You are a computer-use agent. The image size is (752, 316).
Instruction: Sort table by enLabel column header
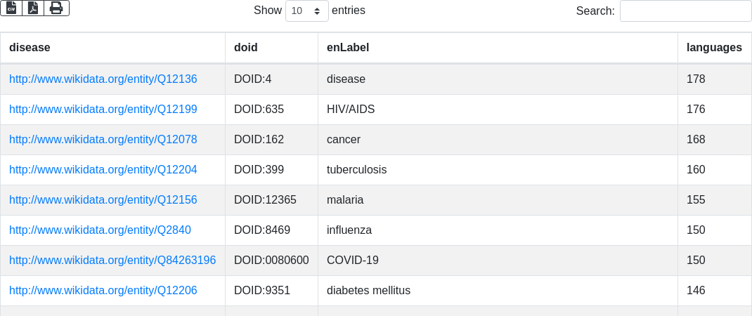[498, 48]
